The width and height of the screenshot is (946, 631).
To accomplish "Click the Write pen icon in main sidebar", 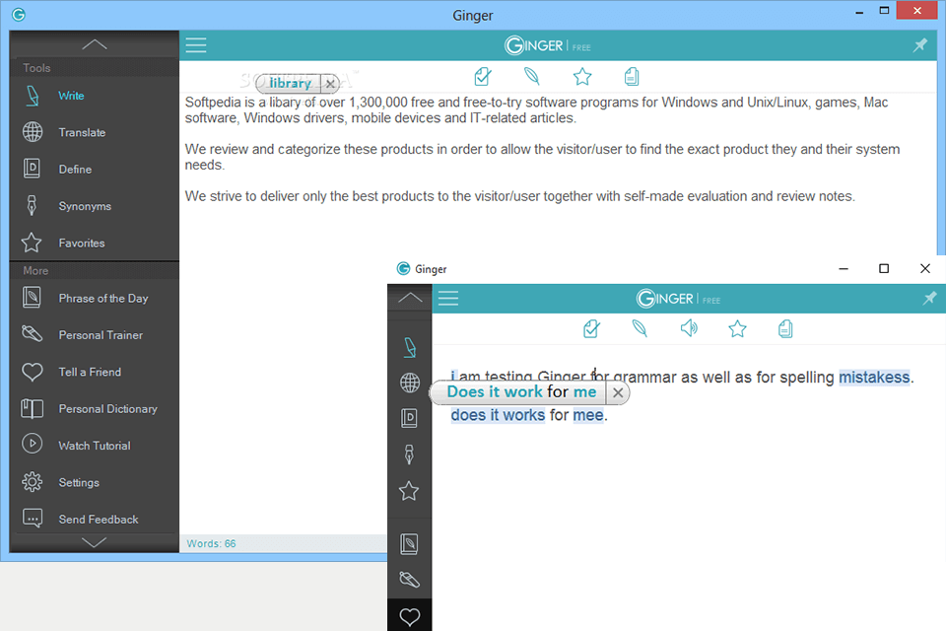I will click(33, 96).
